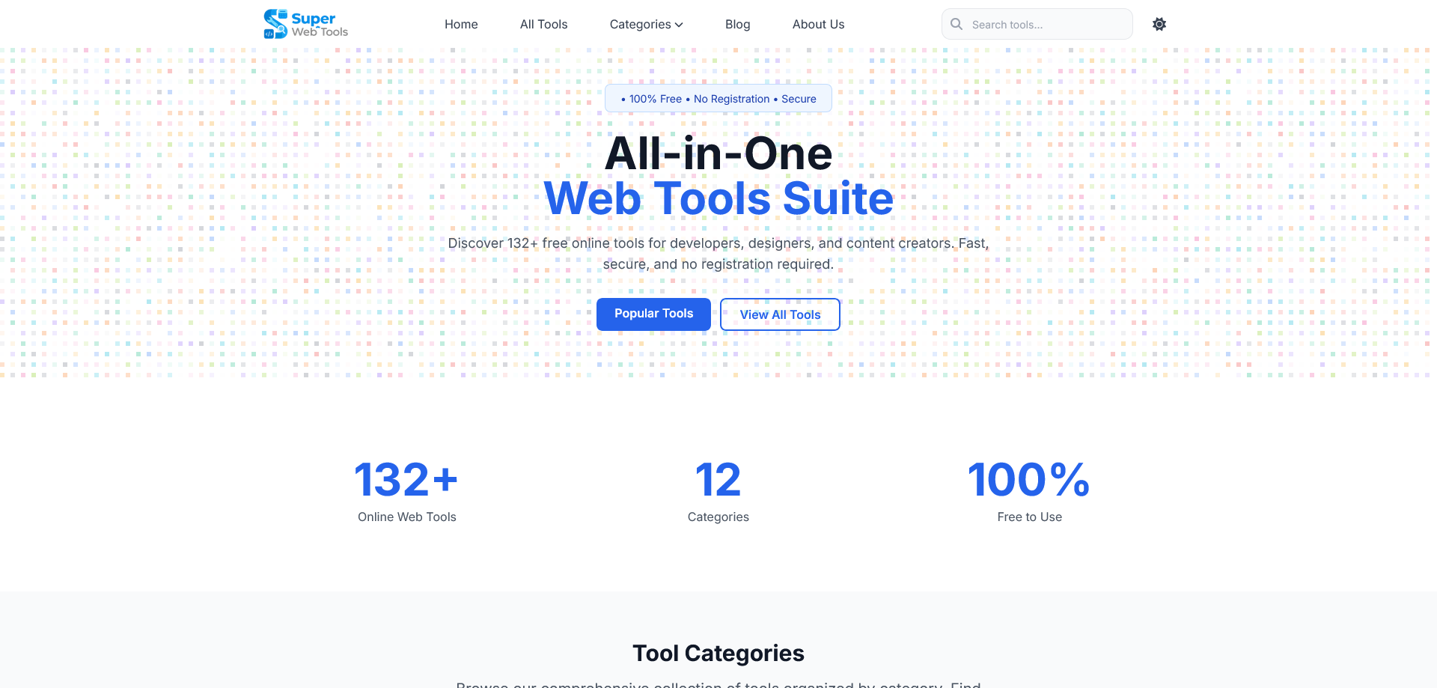Go to the Home page

coord(461,24)
